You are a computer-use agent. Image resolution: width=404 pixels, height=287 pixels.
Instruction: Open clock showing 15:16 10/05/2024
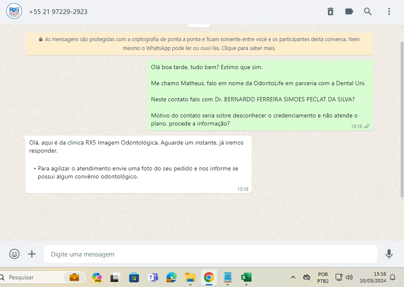(373, 277)
